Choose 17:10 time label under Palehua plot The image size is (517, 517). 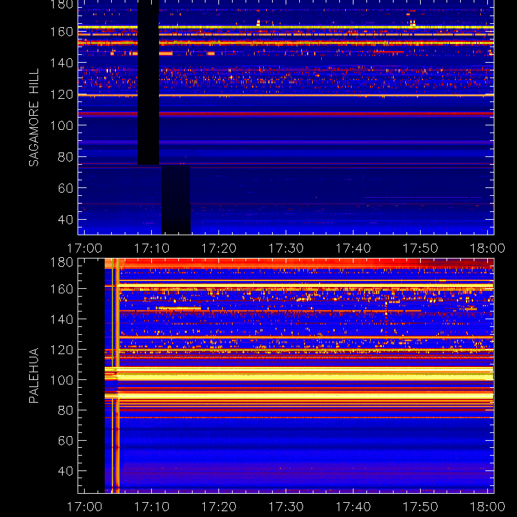coord(152,507)
